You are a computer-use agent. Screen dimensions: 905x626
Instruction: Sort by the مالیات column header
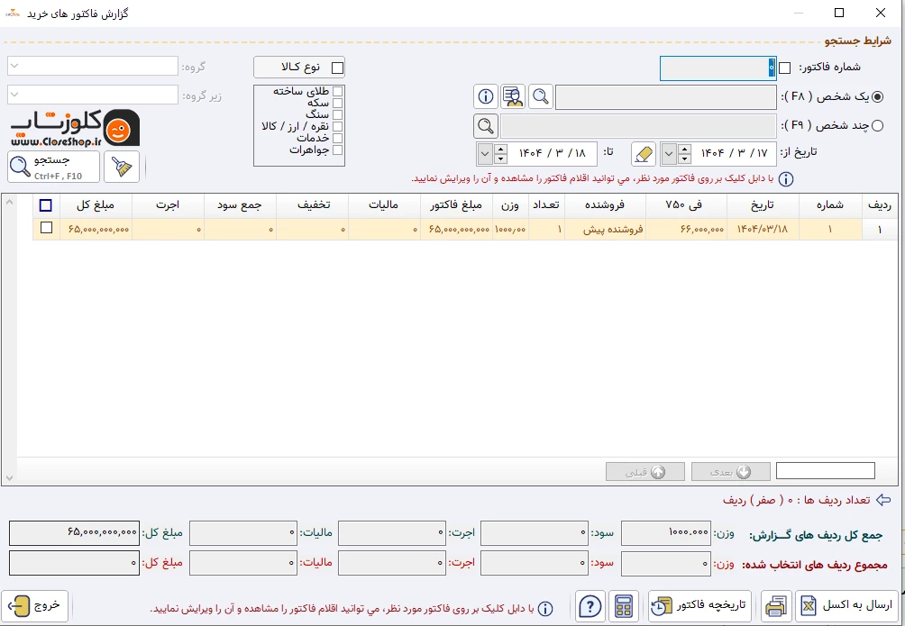[x=384, y=205]
